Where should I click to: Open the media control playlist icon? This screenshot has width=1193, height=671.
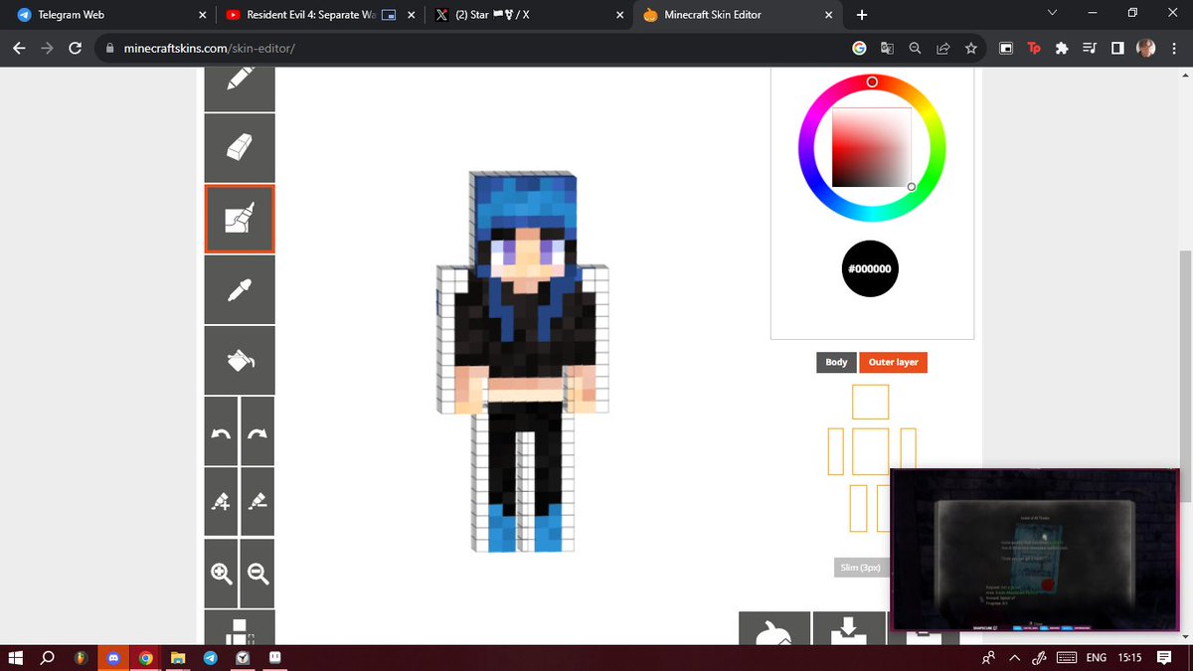[1090, 48]
